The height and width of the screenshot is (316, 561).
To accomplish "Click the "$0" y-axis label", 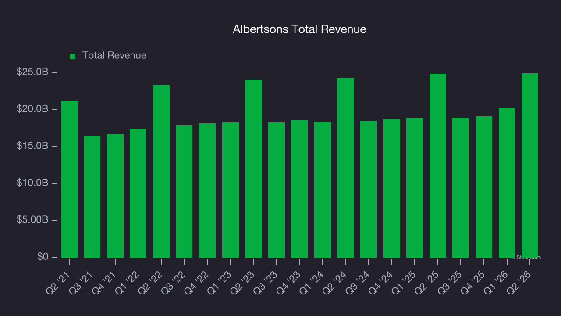I will click(x=43, y=257).
